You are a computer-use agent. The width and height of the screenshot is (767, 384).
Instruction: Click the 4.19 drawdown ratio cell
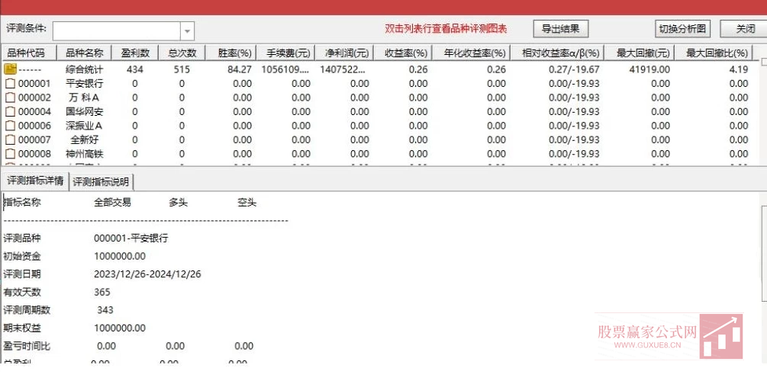click(x=739, y=69)
